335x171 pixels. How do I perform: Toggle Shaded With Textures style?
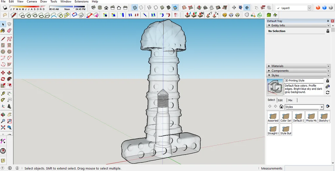coord(168,7)
